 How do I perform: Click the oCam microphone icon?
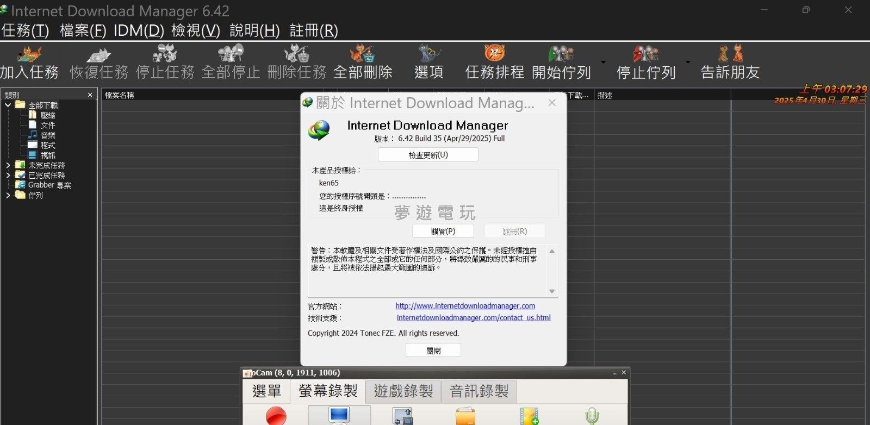pos(592,416)
